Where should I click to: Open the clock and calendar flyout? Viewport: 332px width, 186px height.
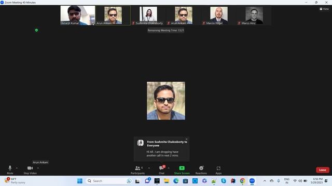point(316,181)
